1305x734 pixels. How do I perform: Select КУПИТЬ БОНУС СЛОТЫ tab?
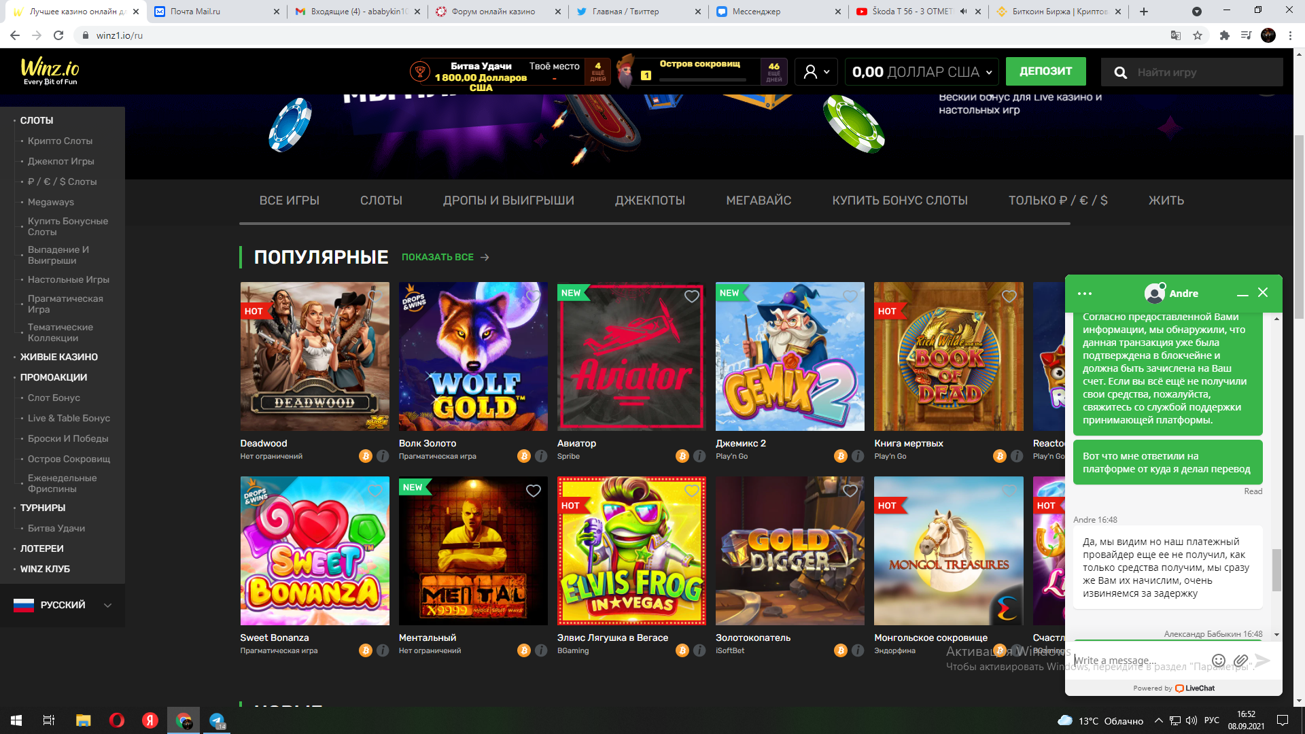[x=900, y=200]
